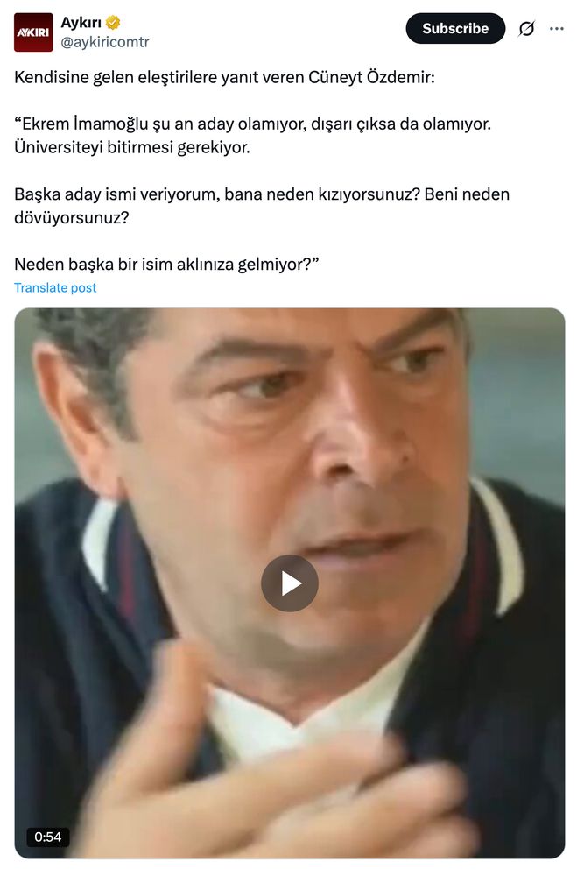577x876 pixels.
Task: Open the Aykırı profile avatar
Action: [33, 32]
